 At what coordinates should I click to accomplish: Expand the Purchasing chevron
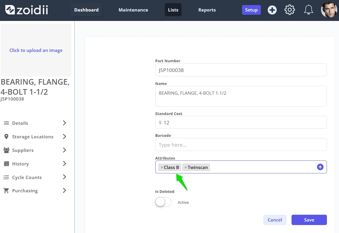(65, 191)
